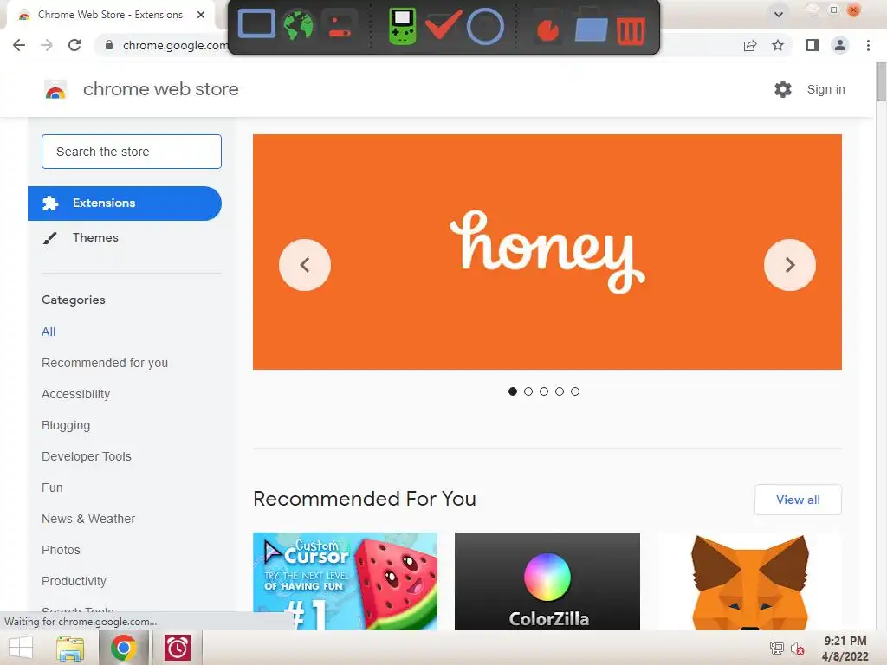Open the alarm clock taskbar app
Image resolution: width=887 pixels, height=665 pixels.
click(177, 648)
